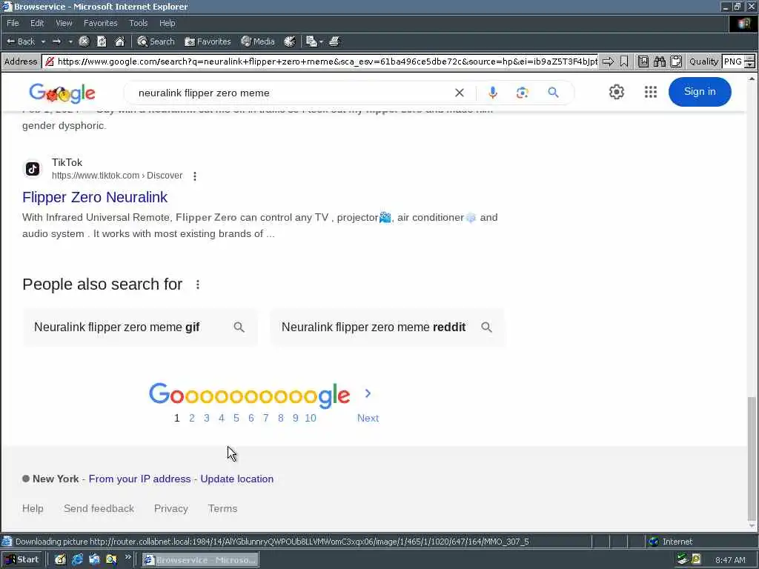Open the Favorites menu
The width and height of the screenshot is (759, 569).
[x=100, y=23]
